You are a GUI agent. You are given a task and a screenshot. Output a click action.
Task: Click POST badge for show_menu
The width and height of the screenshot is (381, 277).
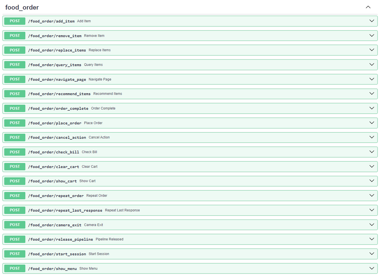[15, 269]
